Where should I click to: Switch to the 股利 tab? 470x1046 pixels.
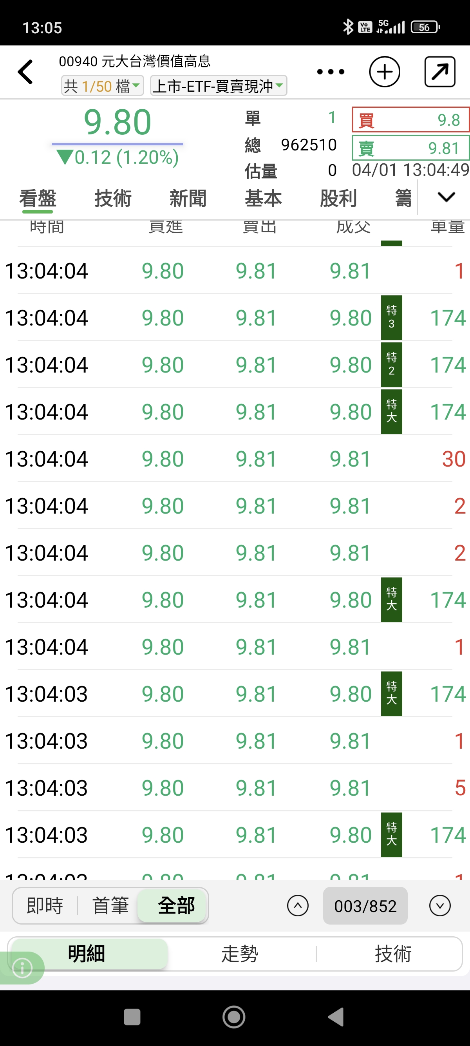pyautogui.click(x=338, y=199)
